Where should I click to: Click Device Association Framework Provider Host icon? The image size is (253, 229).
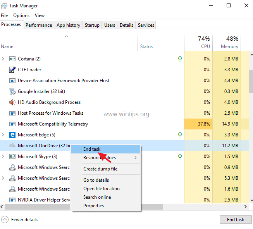point(12,81)
